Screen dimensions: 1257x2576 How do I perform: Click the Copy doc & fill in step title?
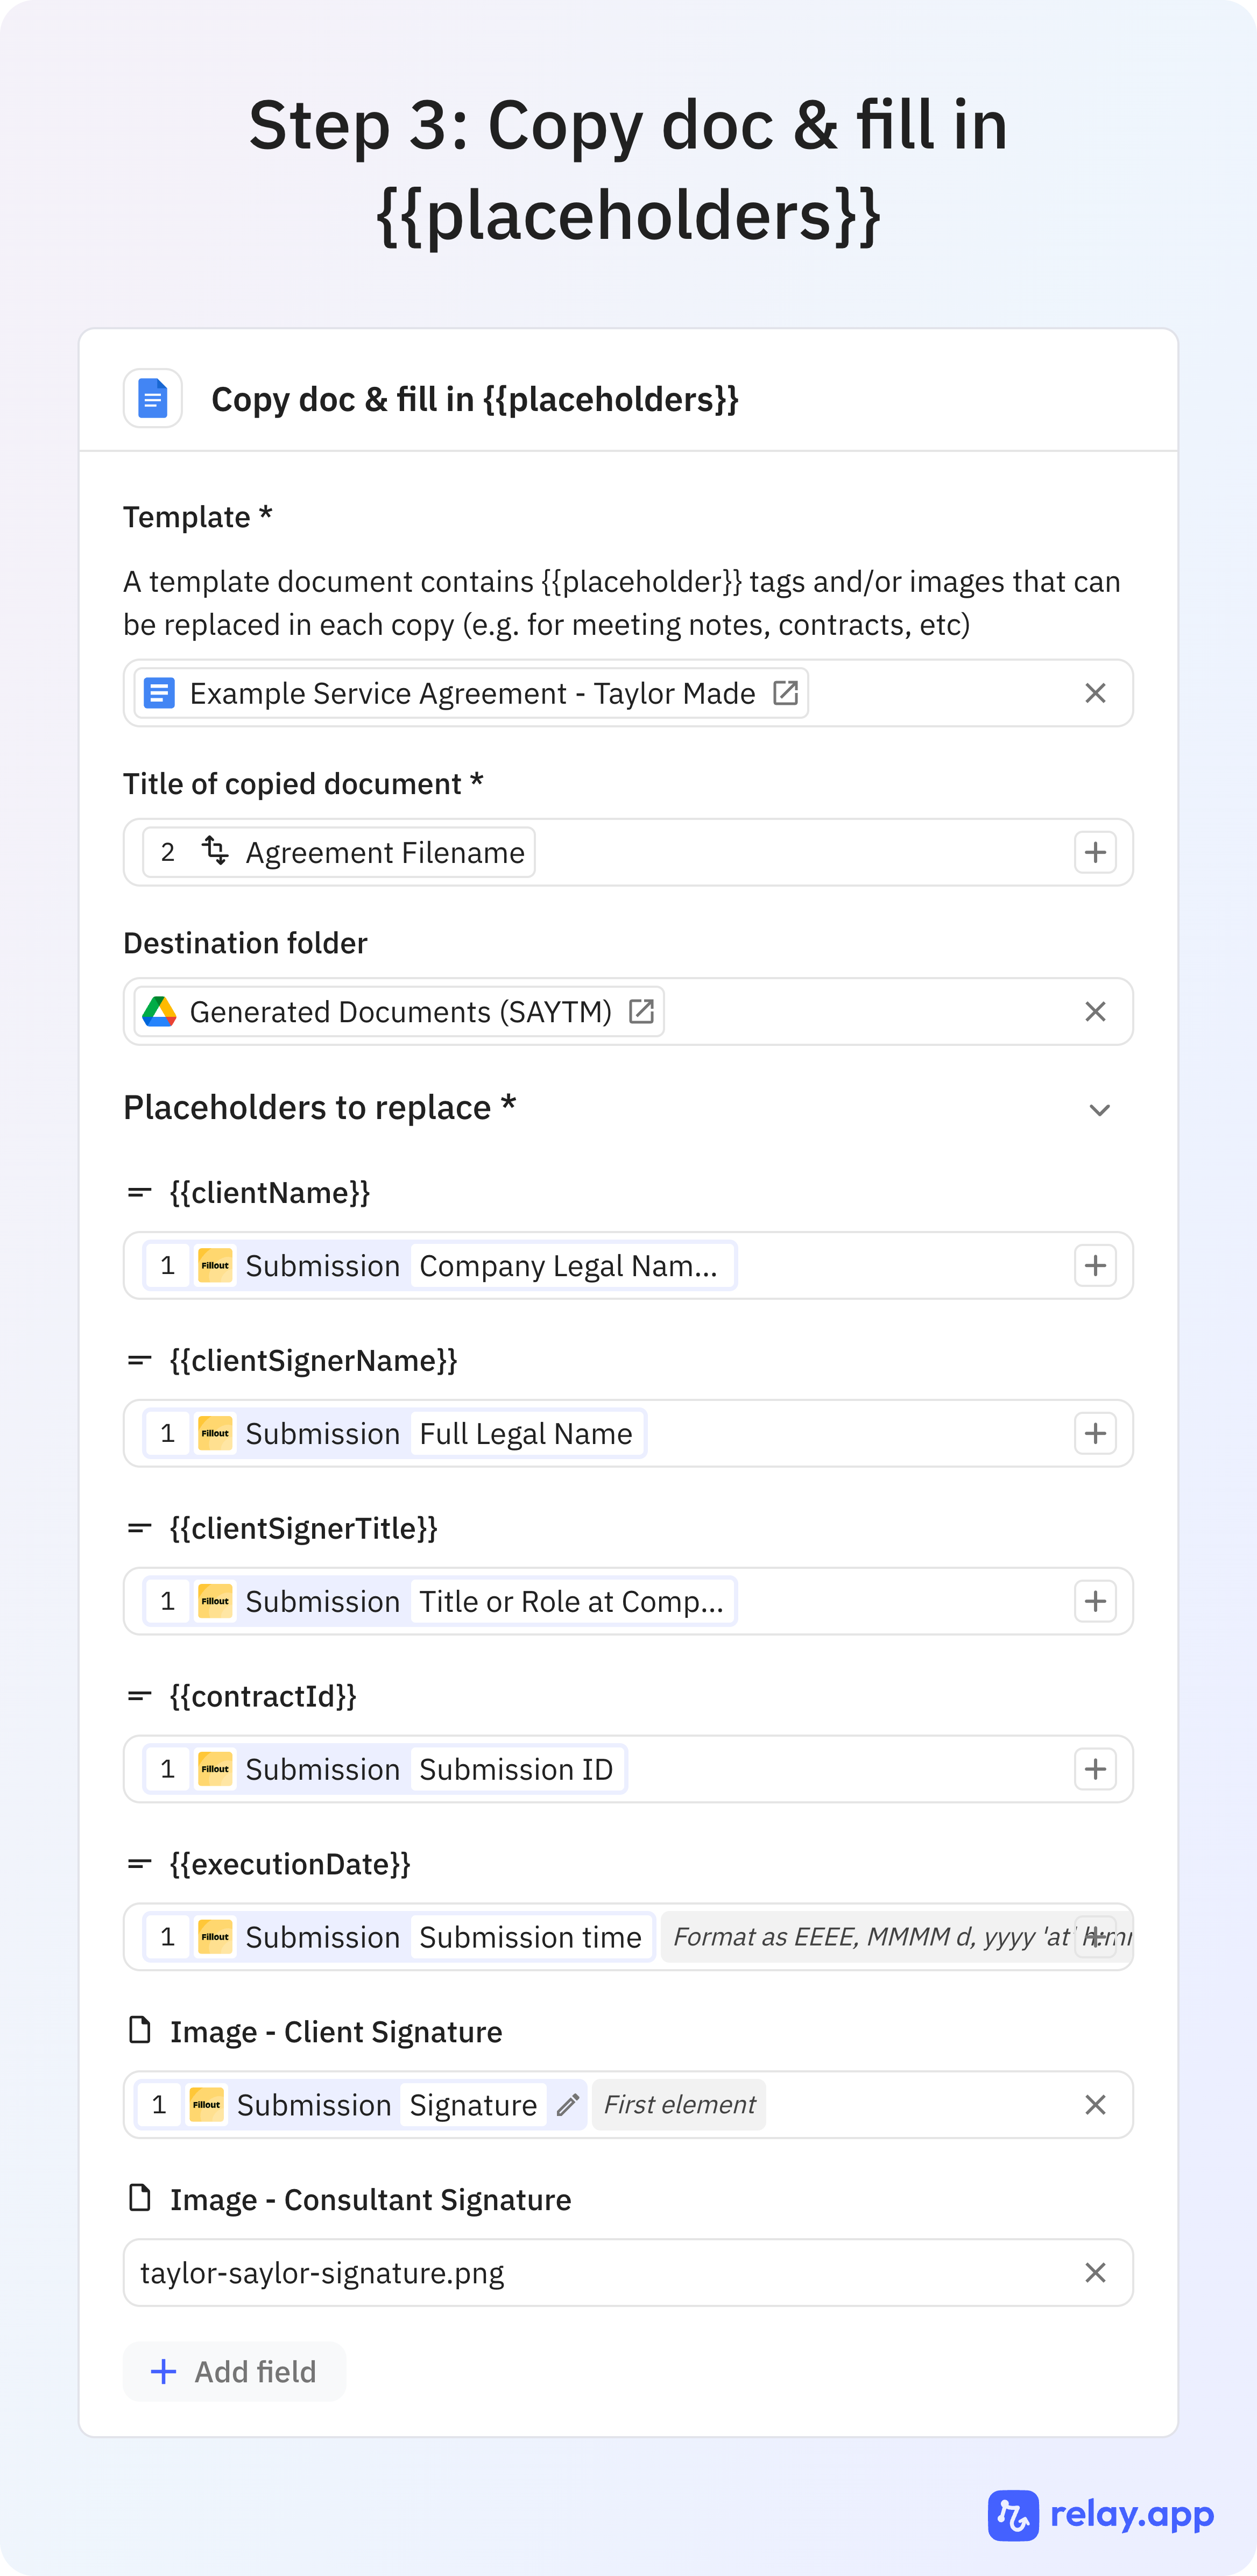[x=475, y=399]
